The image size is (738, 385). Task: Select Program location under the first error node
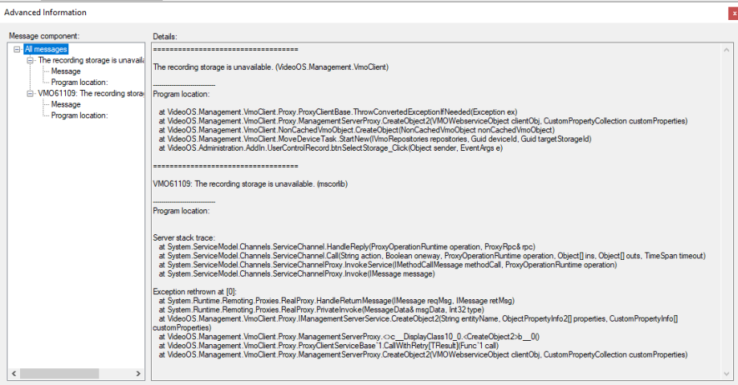point(79,82)
